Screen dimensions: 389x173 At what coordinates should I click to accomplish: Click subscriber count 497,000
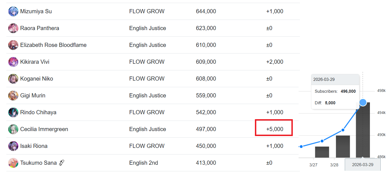point(206,129)
